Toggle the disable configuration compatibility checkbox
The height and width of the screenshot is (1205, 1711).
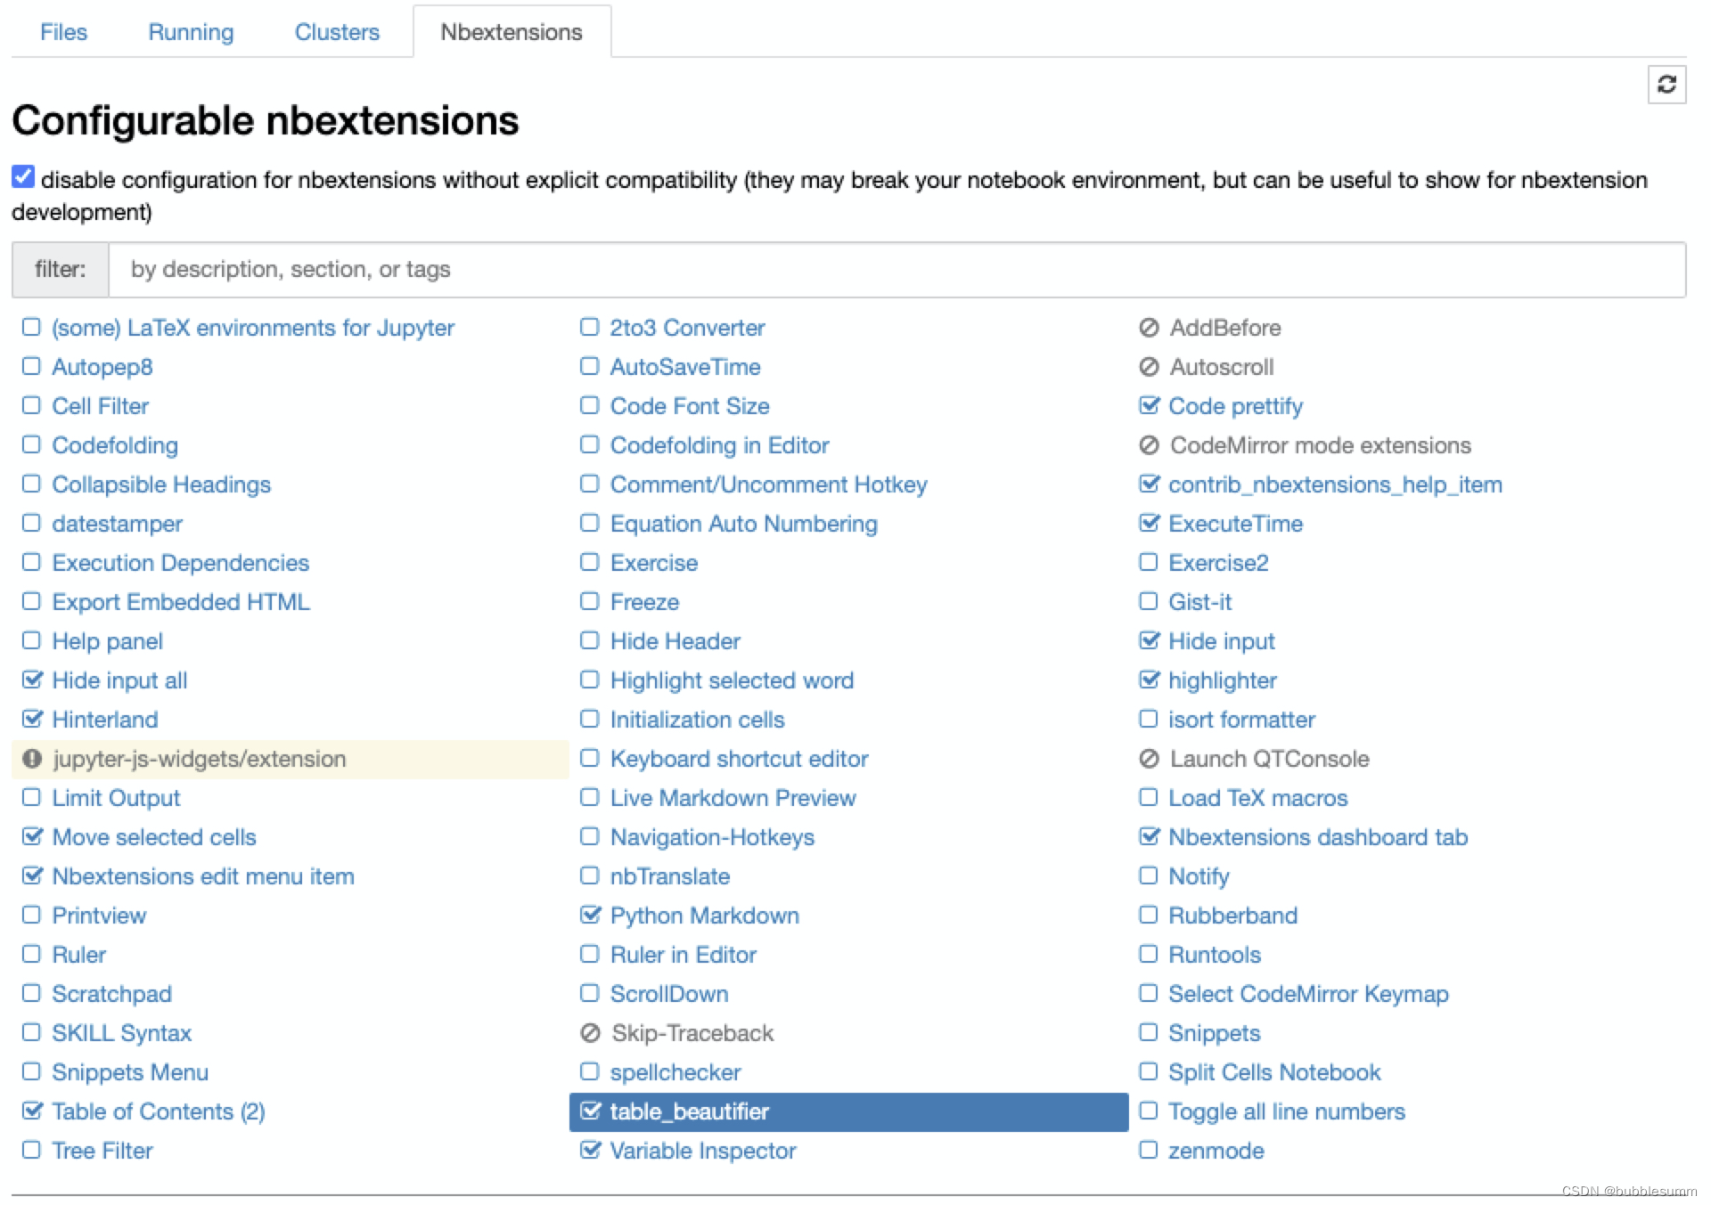pyautogui.click(x=23, y=176)
